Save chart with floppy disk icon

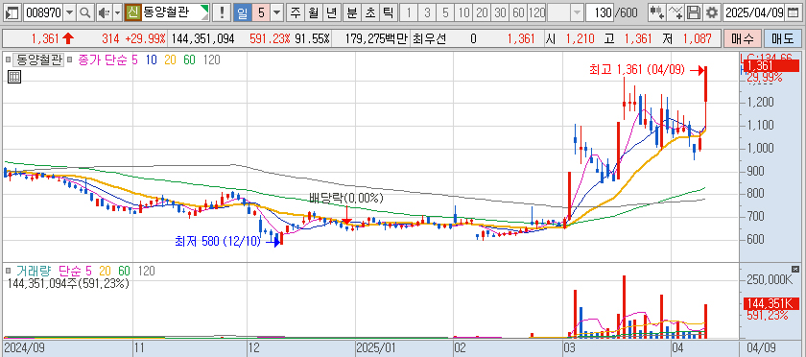click(x=694, y=12)
